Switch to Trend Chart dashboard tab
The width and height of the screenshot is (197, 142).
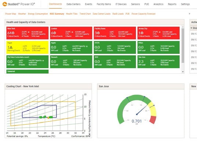click(x=85, y=14)
